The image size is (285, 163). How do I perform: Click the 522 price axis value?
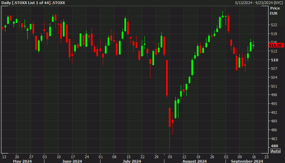274,25
